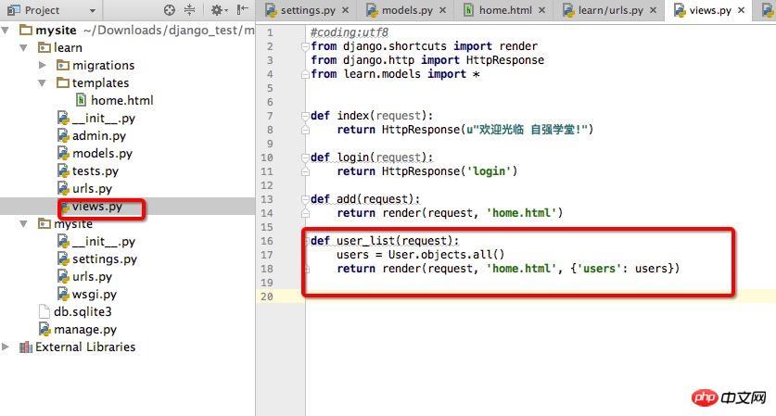Close the models.py tab
Viewport: 776px width, 416px height.
tap(443, 10)
